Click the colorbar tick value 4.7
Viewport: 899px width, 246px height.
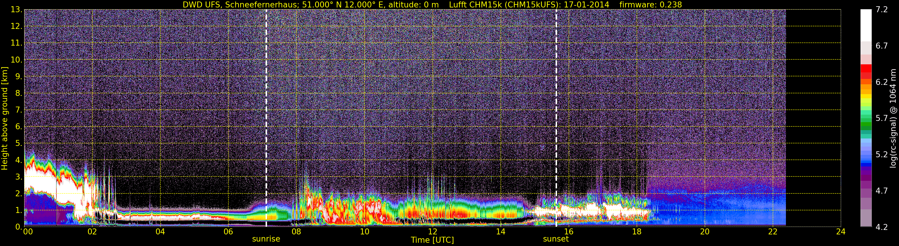tap(882, 191)
